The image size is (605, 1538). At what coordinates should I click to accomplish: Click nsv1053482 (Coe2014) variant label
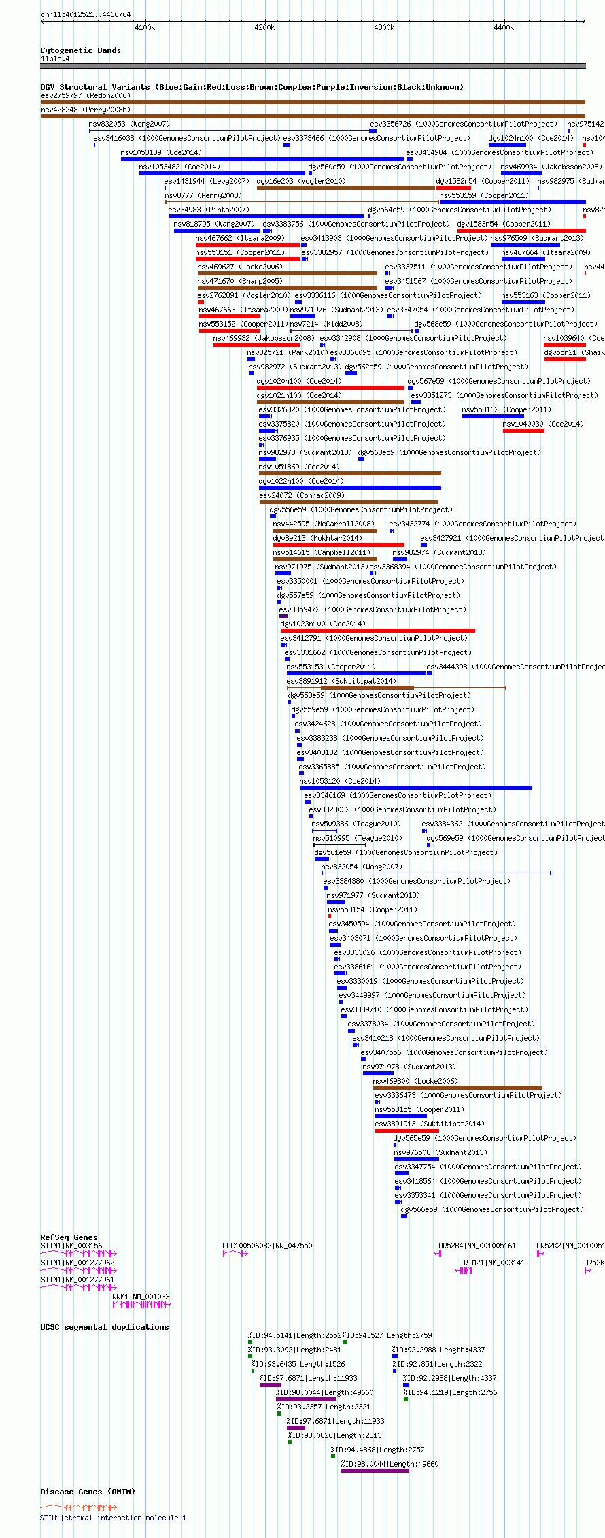click(x=179, y=167)
